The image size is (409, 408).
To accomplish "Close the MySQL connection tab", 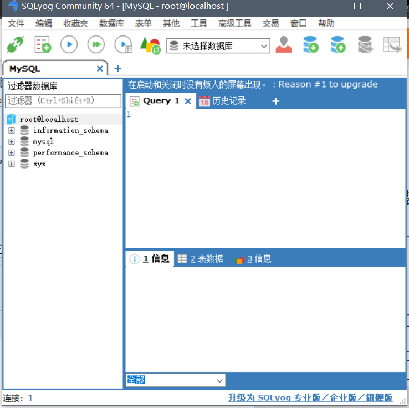I will click(x=100, y=69).
